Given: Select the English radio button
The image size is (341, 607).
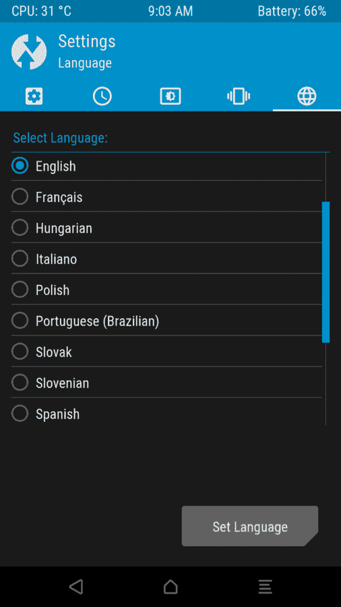Looking at the screenshot, I should [20, 166].
